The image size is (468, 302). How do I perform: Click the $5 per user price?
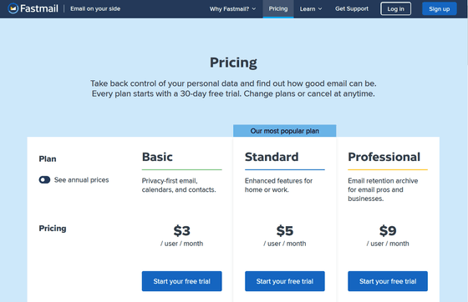pyautogui.click(x=285, y=231)
